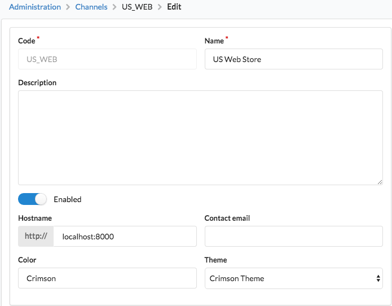Focus the Name field with US Web Store
This screenshot has width=392, height=306.
point(293,59)
